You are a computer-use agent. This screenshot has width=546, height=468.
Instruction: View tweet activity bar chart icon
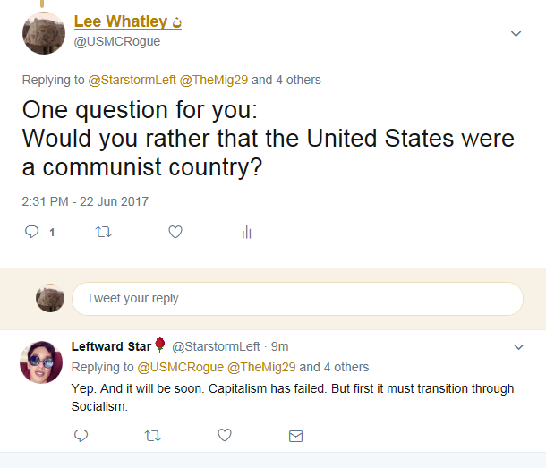point(246,233)
